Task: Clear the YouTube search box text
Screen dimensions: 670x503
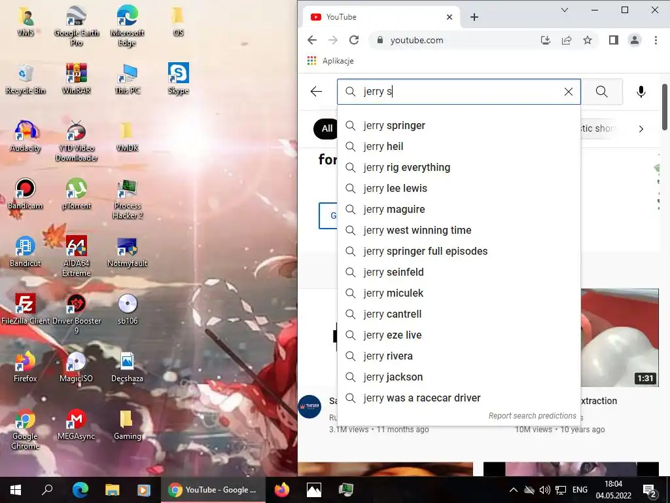Action: (x=569, y=92)
